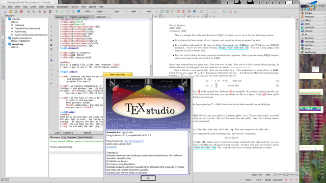The height and width of the screenshot is (183, 326).
Task: Adjust the PDF zoom slider handle
Action: point(286,175)
